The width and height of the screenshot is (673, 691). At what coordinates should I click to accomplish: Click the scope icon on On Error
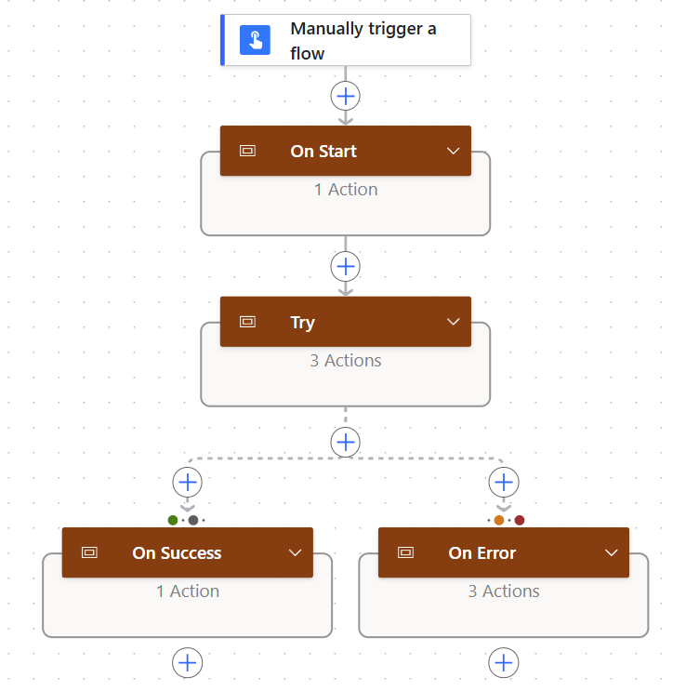click(x=405, y=552)
